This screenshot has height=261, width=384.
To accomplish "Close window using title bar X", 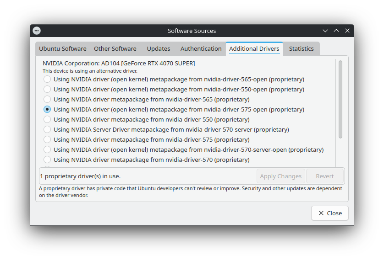I will (347, 31).
